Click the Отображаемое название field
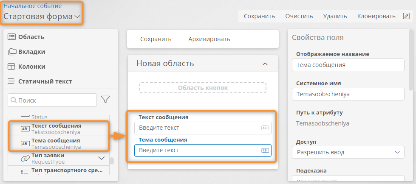 coord(348,65)
